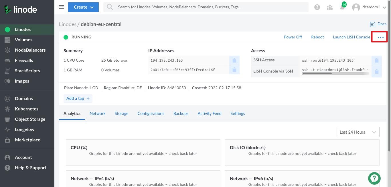Viewport: 391px width, 187px height.
Task: Click Launch LISH Console
Action: (351, 37)
